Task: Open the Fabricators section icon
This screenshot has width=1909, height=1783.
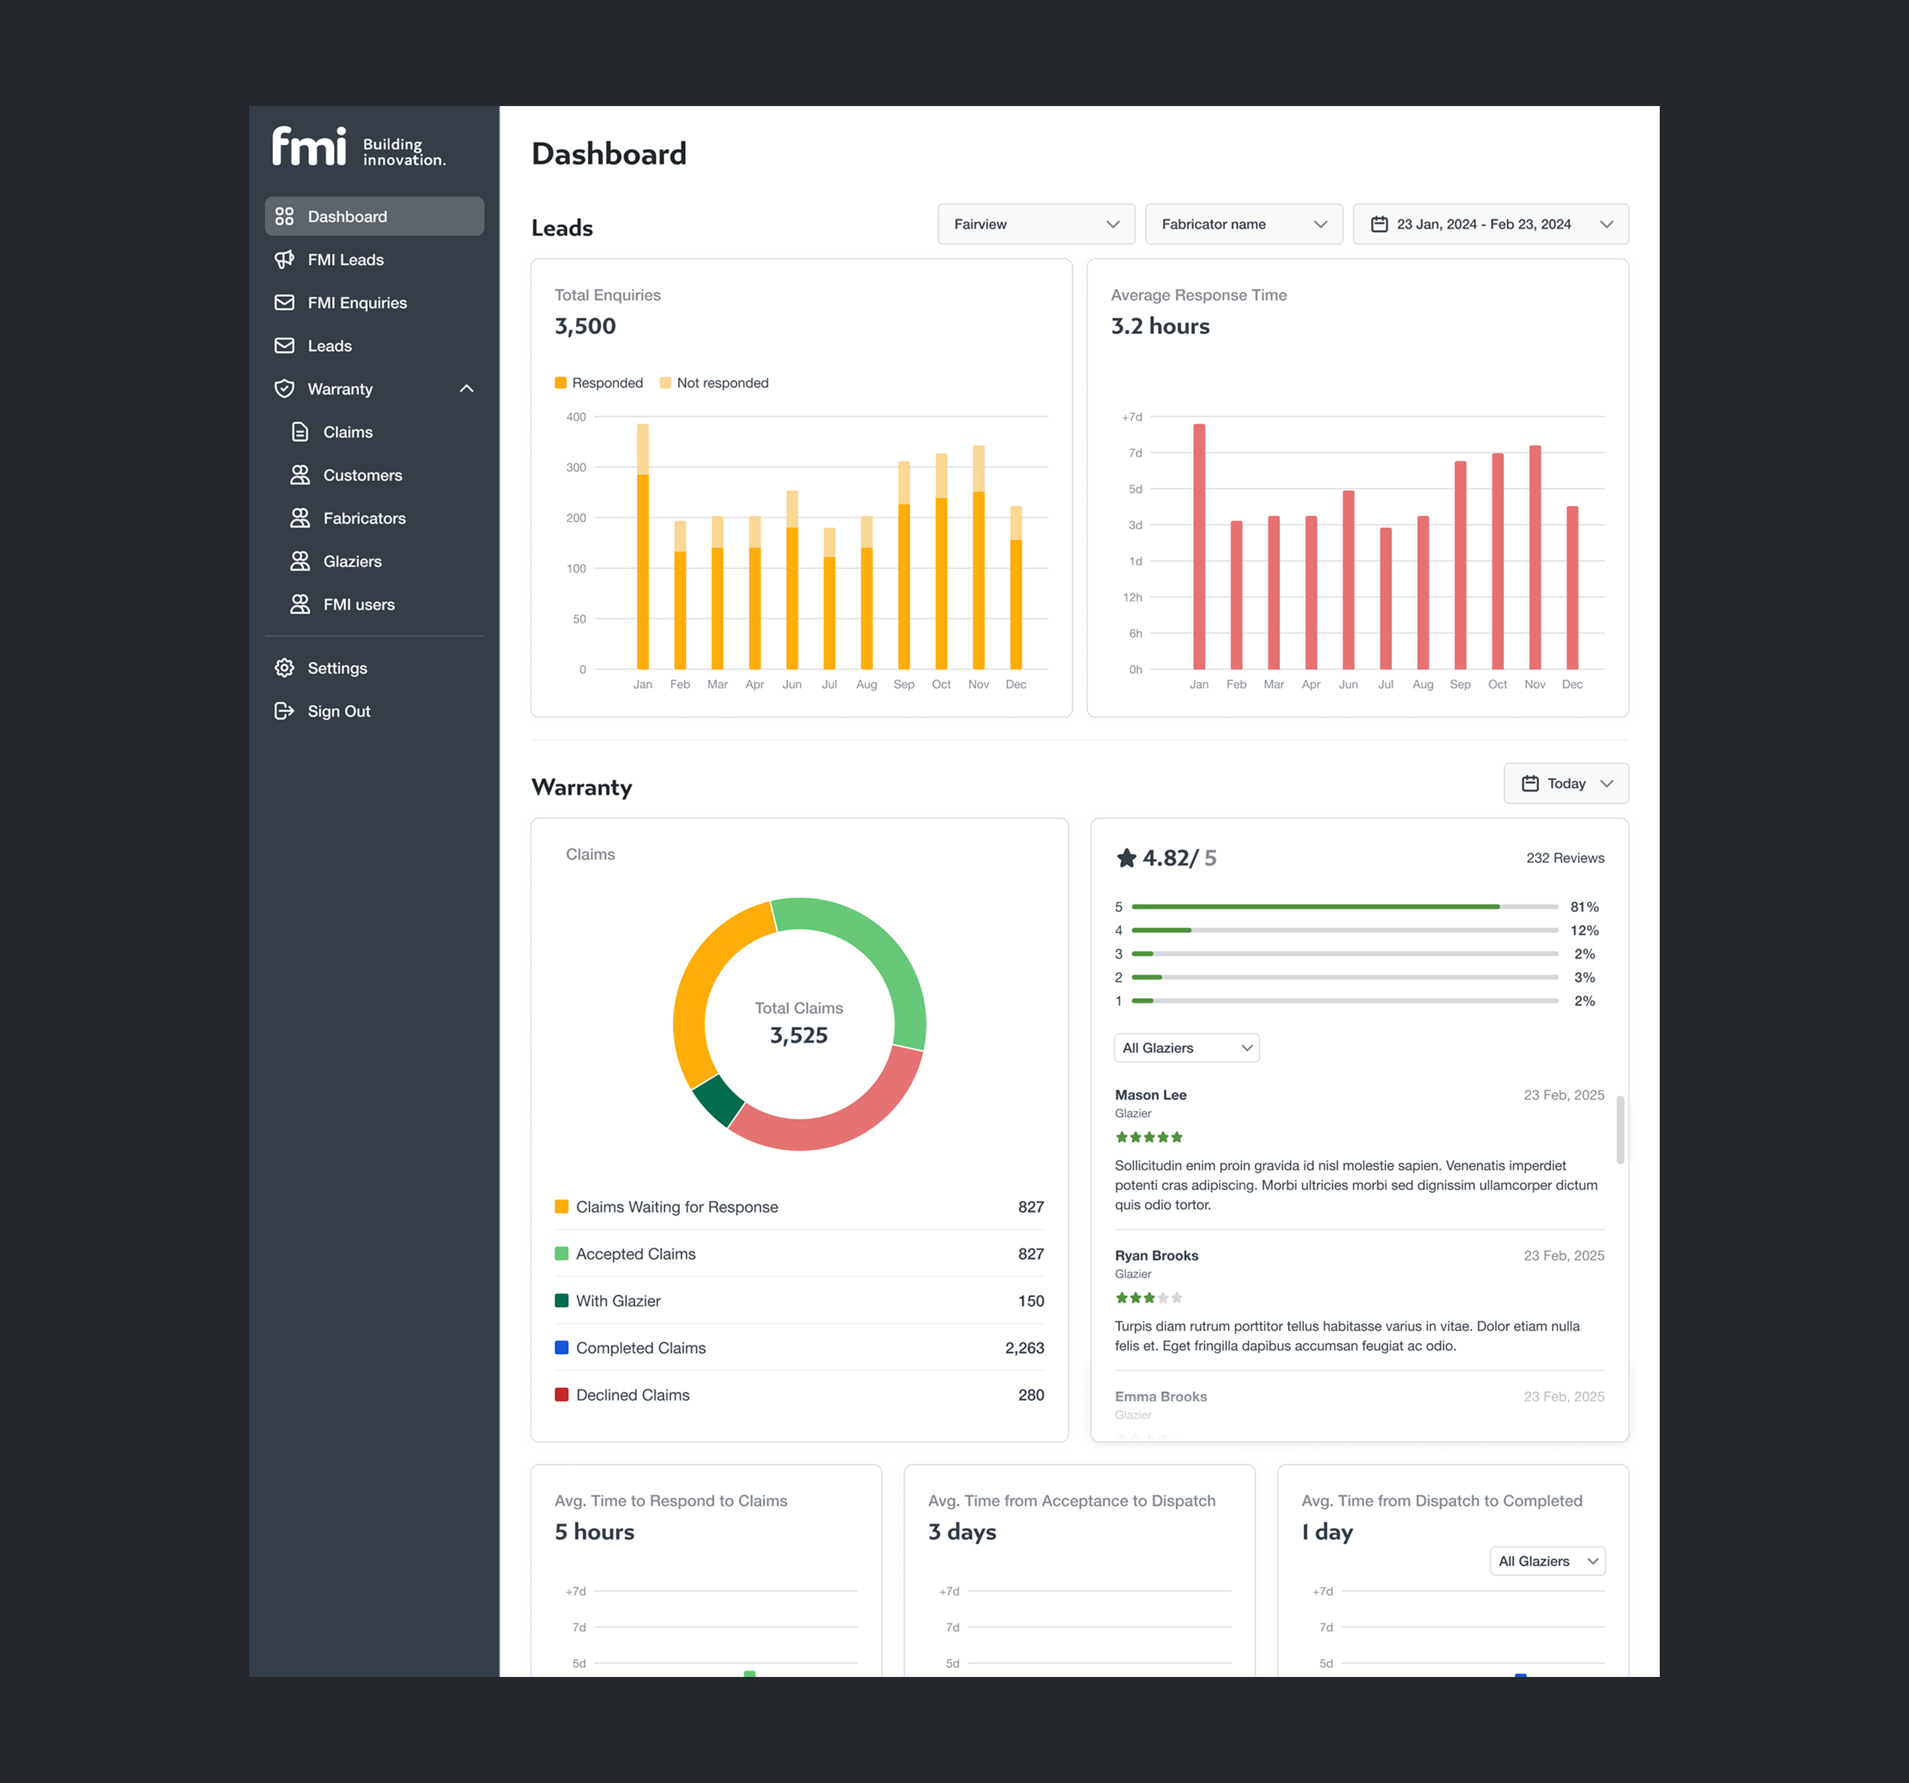Action: click(300, 518)
